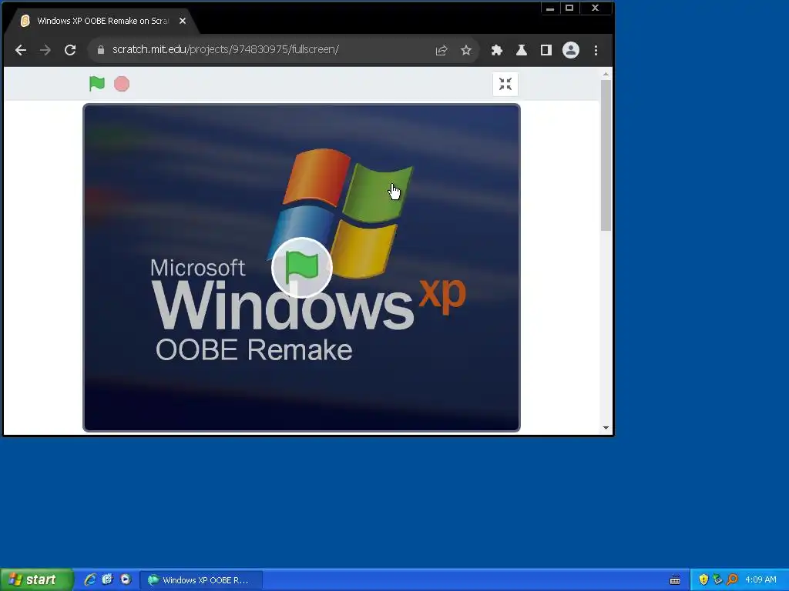Toggle the browser side panel icon
789x591 pixels.
(x=546, y=50)
